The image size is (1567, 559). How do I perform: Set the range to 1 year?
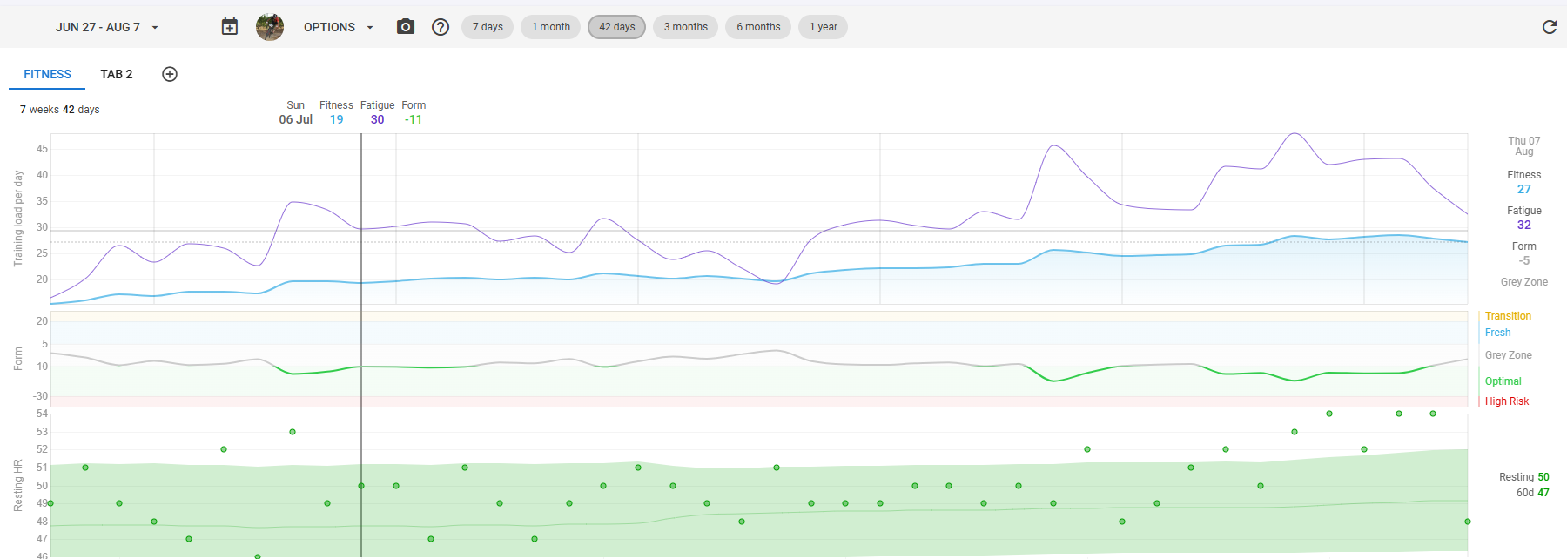(823, 27)
